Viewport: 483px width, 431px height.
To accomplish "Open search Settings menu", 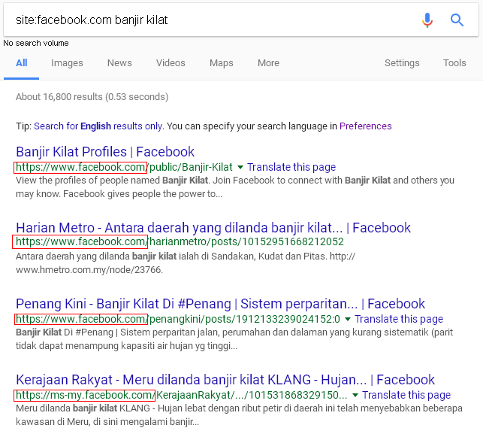I will [402, 63].
